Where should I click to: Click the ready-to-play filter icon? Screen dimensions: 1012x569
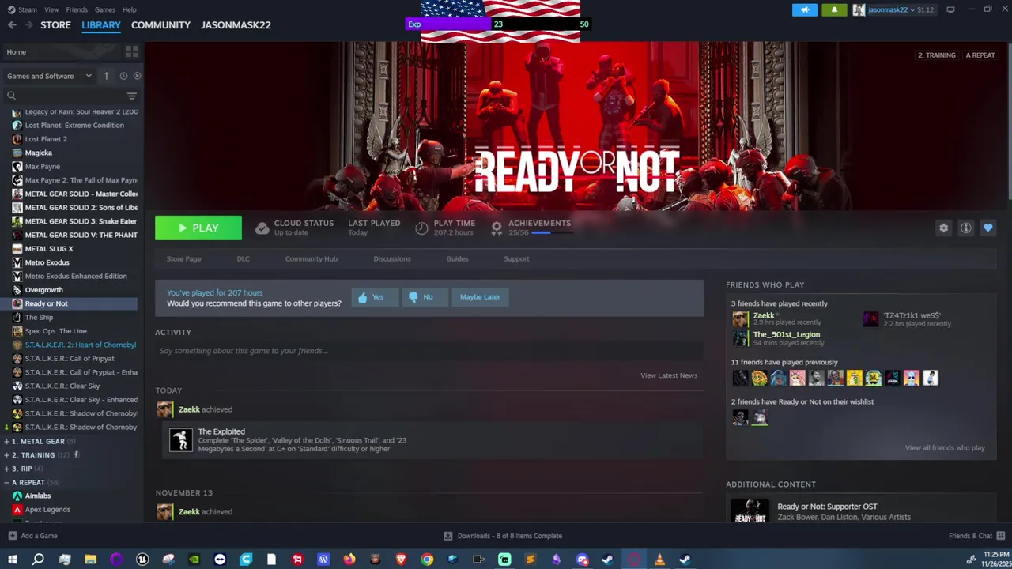137,76
